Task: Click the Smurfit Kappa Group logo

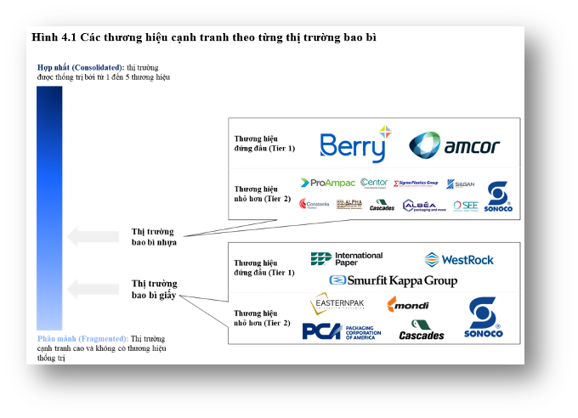Action: pos(394,280)
